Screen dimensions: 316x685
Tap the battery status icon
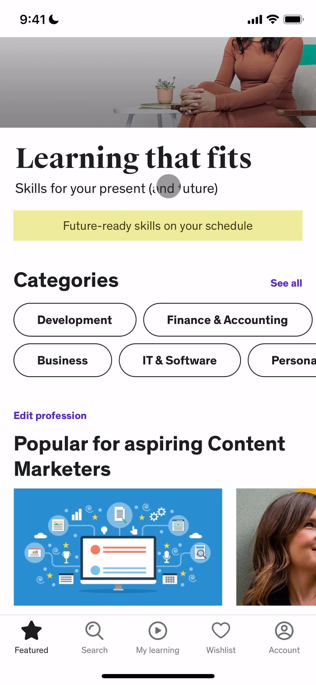(x=294, y=20)
